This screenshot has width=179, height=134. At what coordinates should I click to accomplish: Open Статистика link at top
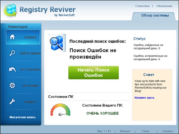(x=142, y=6)
